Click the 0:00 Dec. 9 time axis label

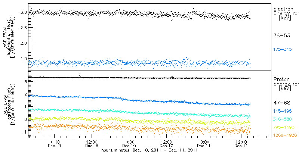coord(55,144)
